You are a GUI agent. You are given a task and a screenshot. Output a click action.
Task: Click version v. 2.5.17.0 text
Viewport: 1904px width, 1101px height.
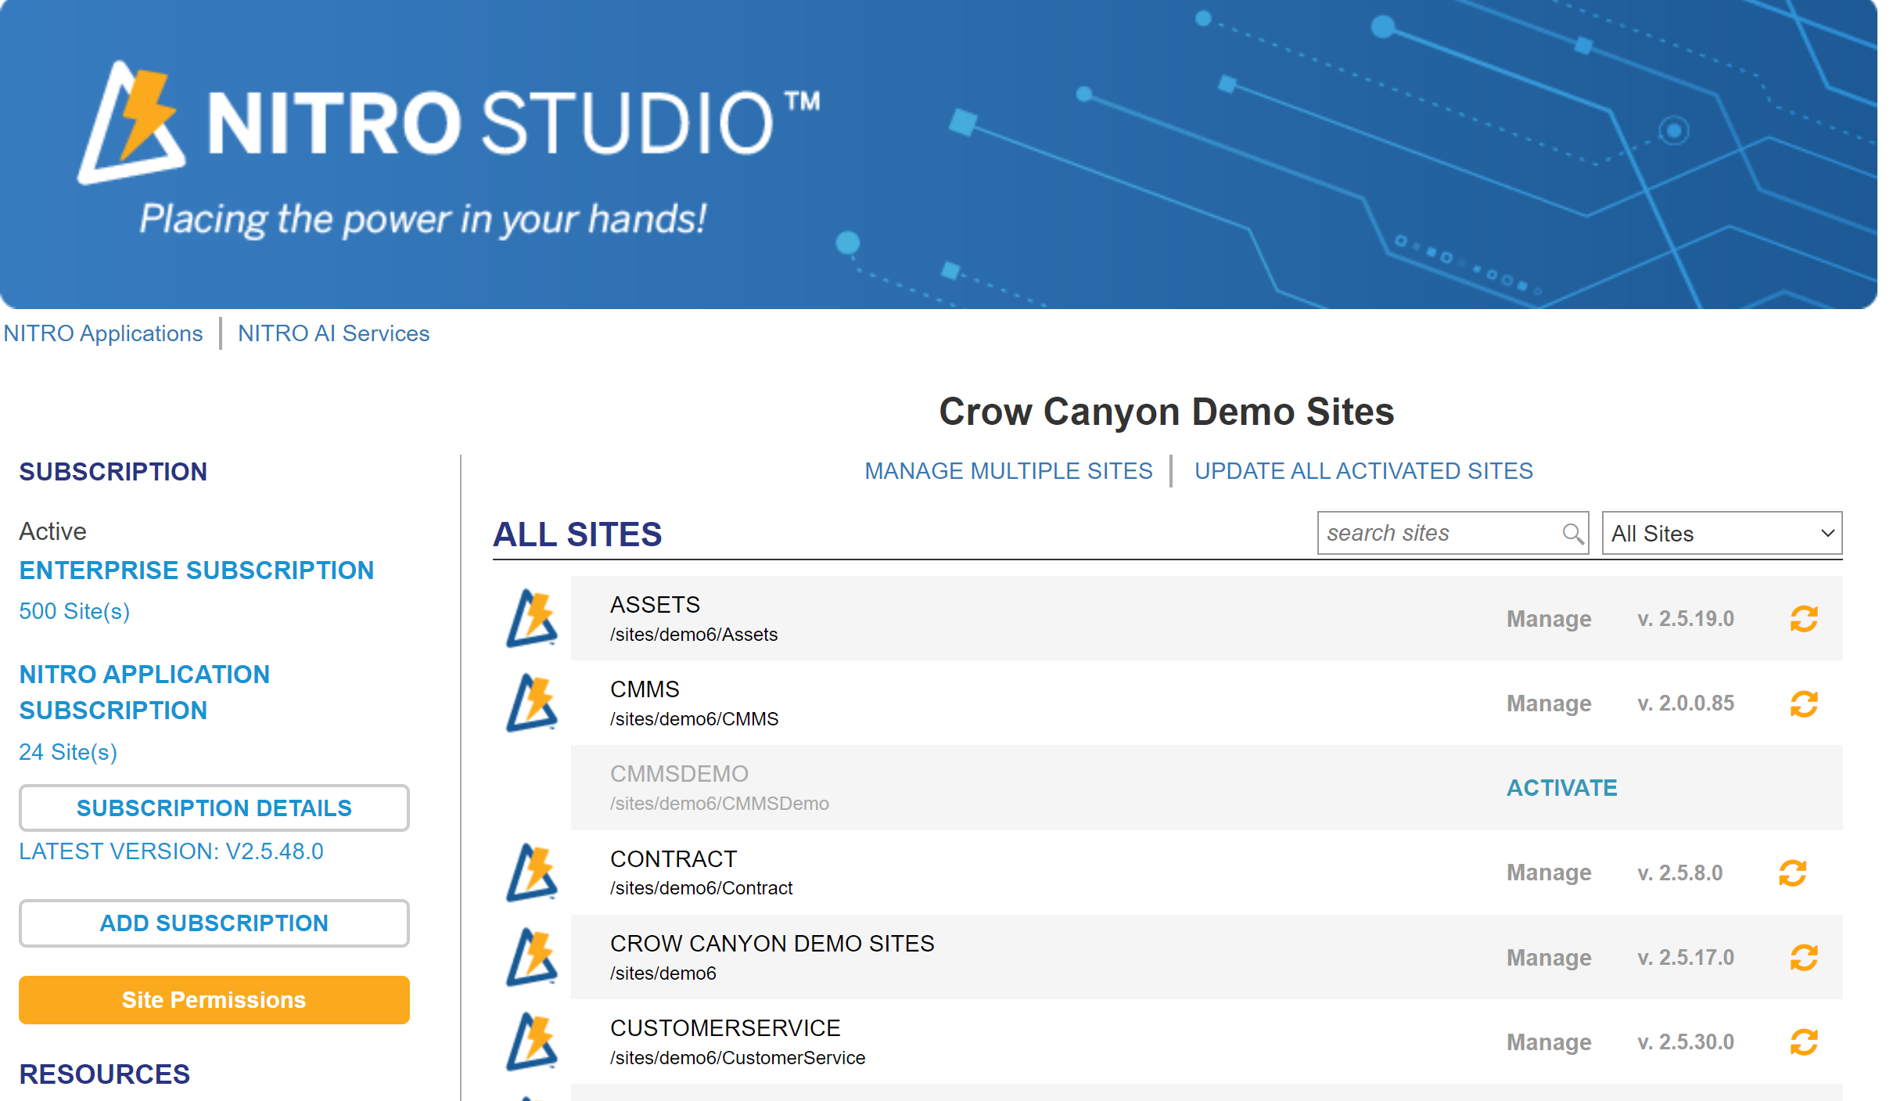tap(1686, 958)
